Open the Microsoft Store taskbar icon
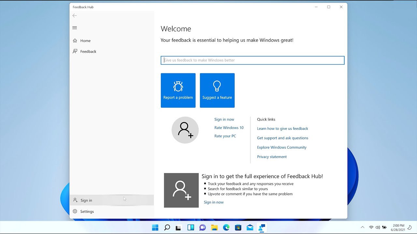This screenshot has width=417, height=234. click(x=238, y=227)
